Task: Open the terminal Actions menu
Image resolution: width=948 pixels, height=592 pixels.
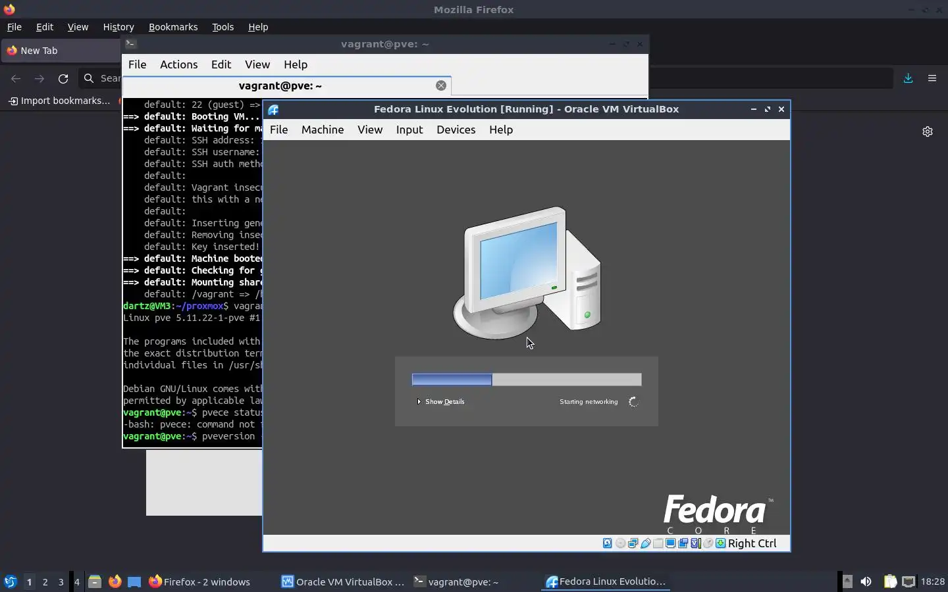Action: tap(178, 64)
